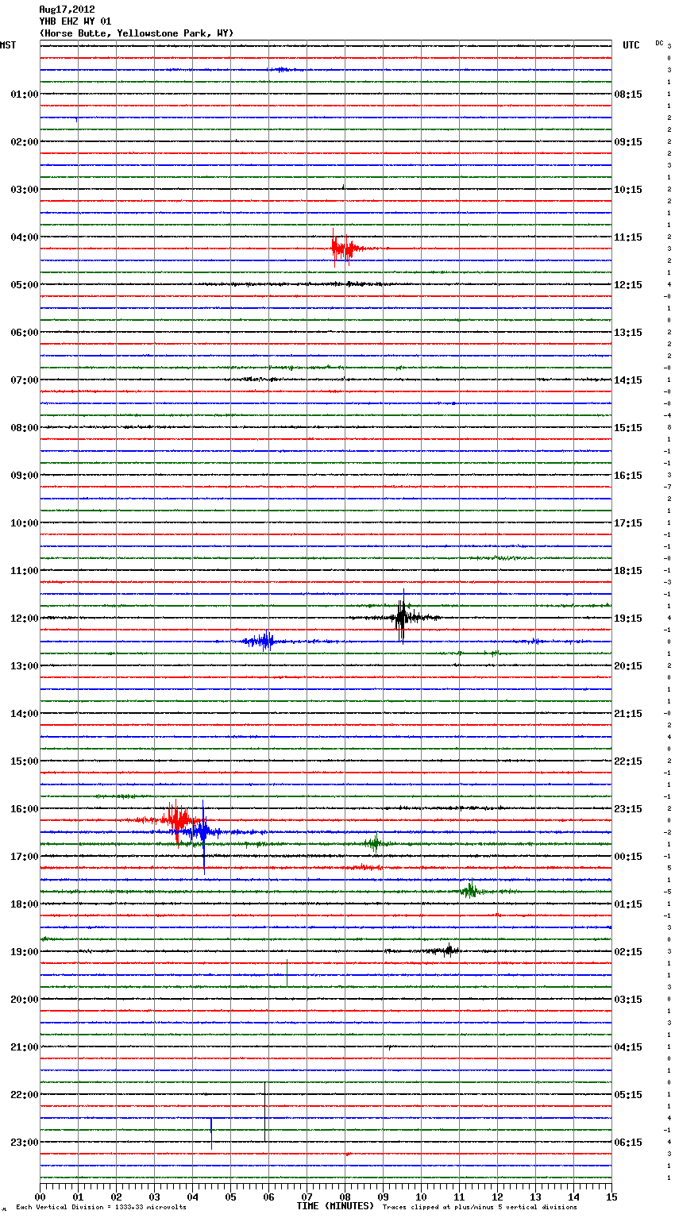
Task: Click the 08:15 UTC time label
Action: point(628,94)
